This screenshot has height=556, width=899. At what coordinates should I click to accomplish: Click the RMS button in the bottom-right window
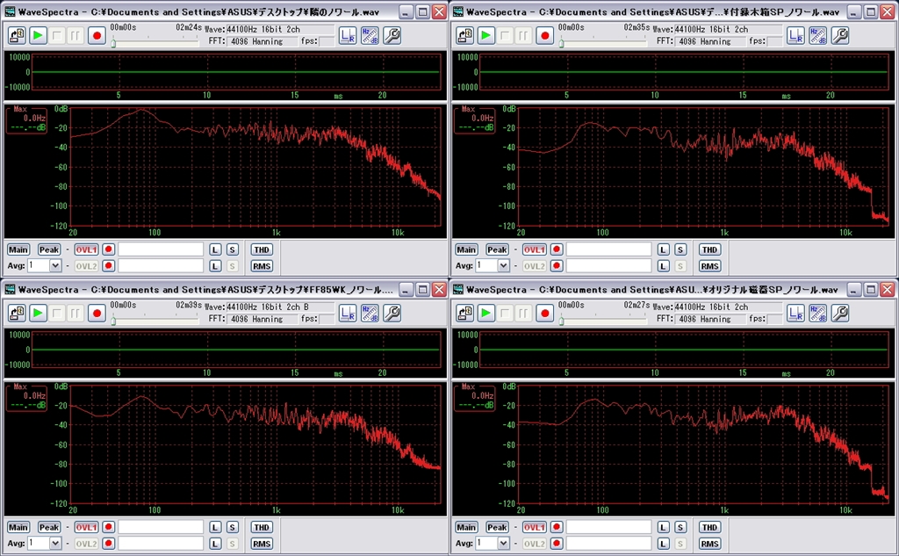point(709,543)
